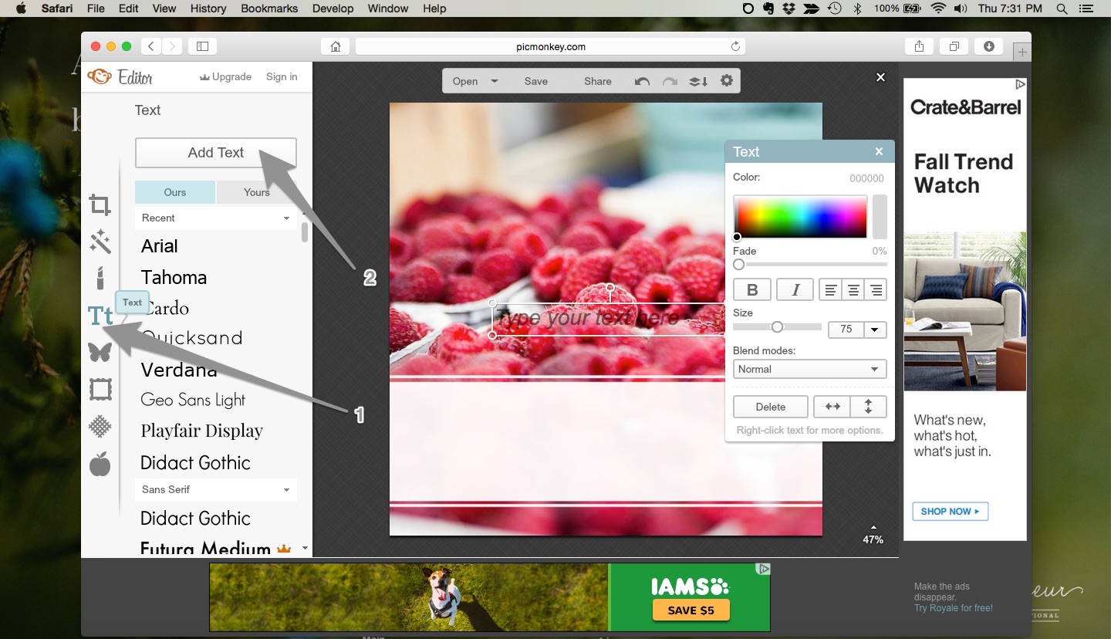The height and width of the screenshot is (639, 1111).
Task: Reload the picmonkey.com page
Action: pyautogui.click(x=735, y=46)
